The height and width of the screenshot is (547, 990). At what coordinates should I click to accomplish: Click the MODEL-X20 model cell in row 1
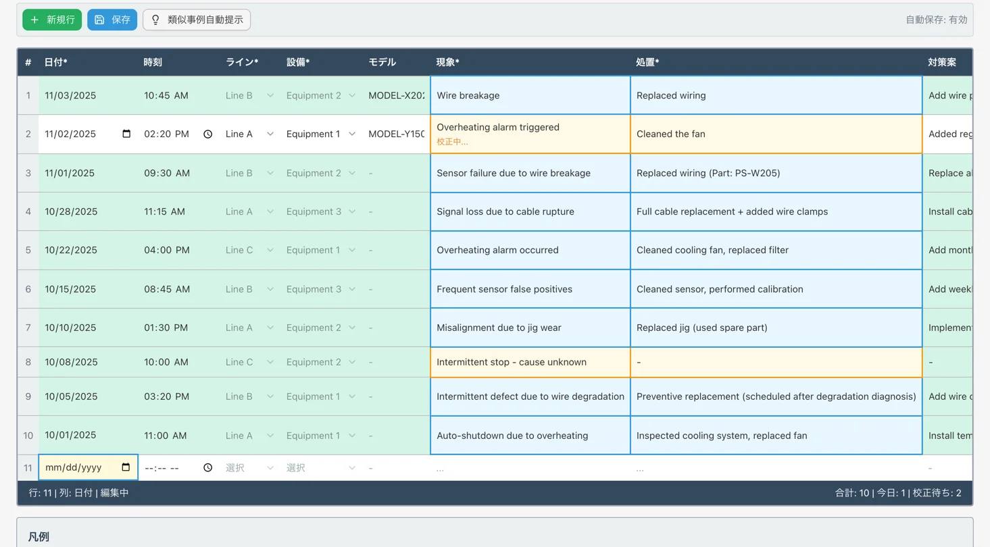(x=397, y=95)
